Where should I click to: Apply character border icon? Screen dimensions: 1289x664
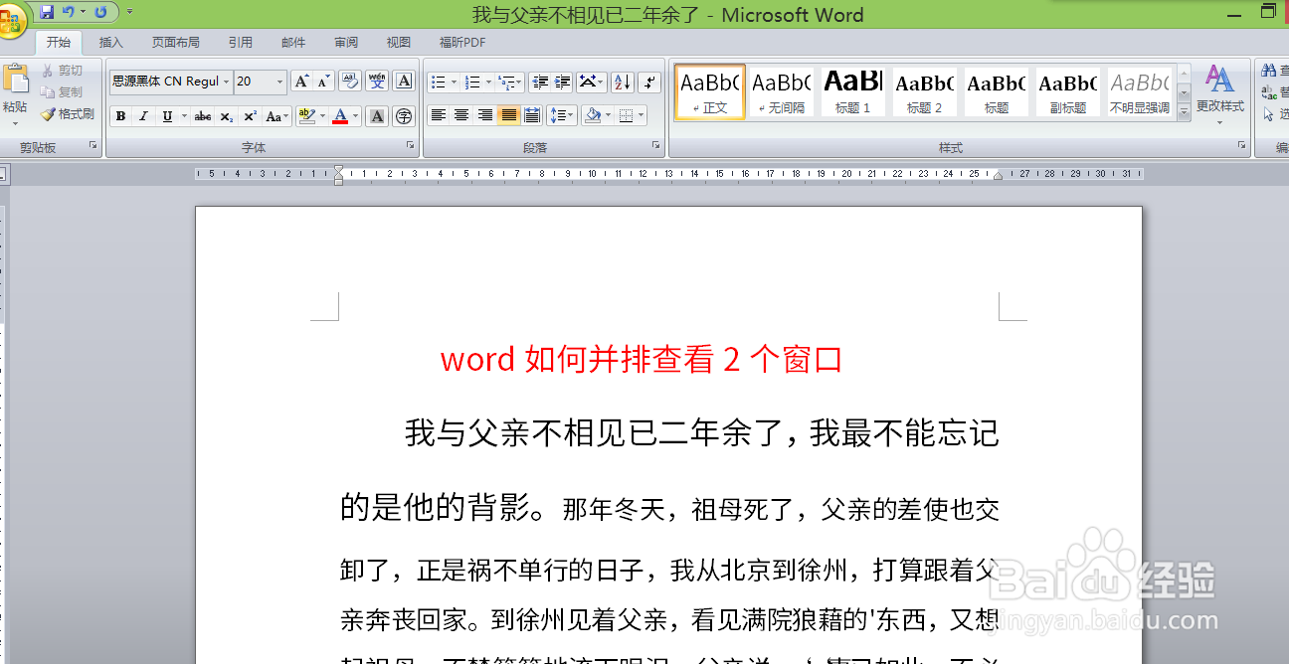pyautogui.click(x=404, y=82)
